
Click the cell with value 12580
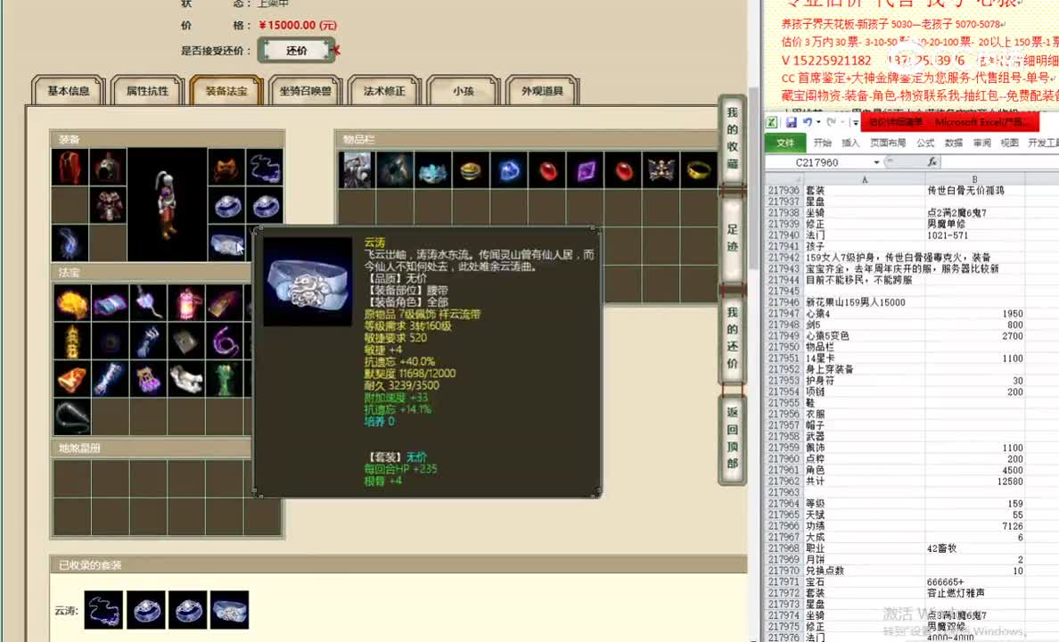tap(974, 481)
